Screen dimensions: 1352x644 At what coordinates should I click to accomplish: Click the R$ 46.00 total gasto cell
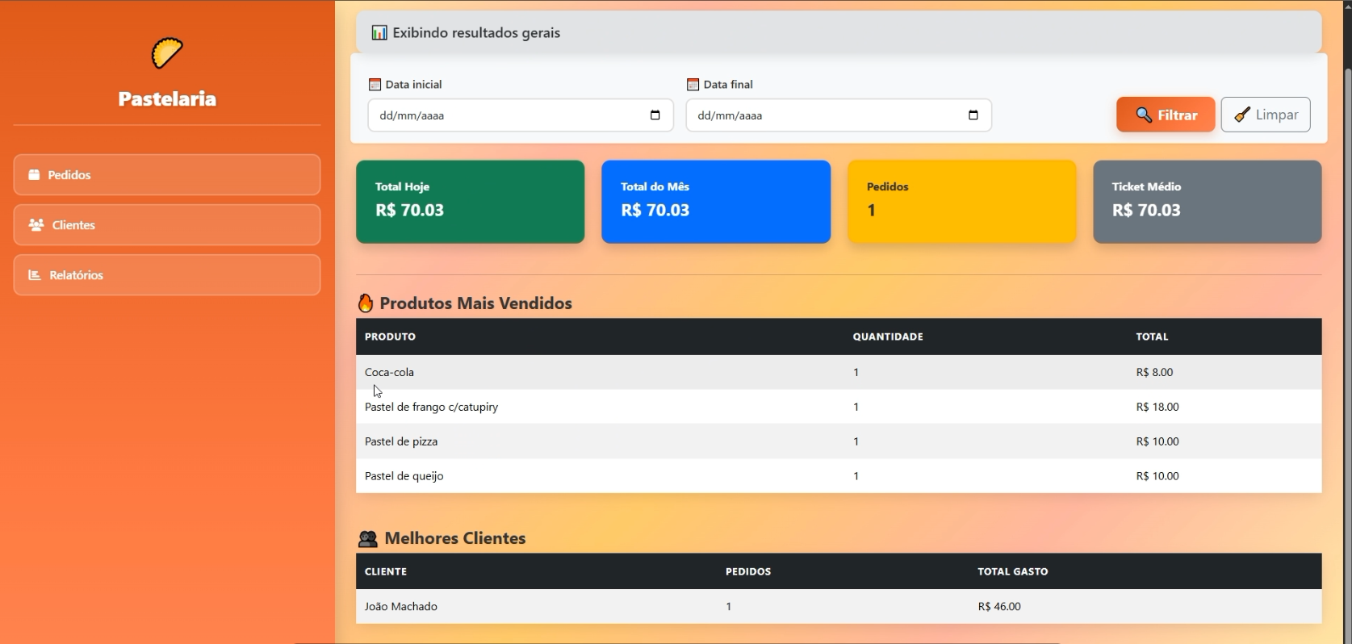(x=999, y=606)
